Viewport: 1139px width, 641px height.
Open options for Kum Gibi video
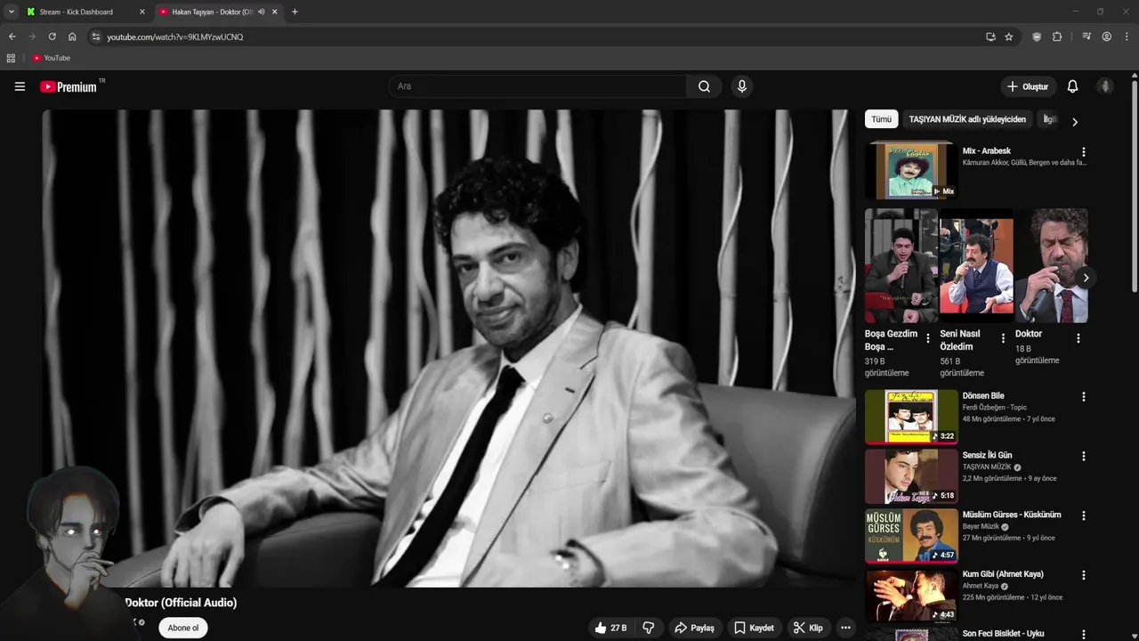[x=1083, y=575]
